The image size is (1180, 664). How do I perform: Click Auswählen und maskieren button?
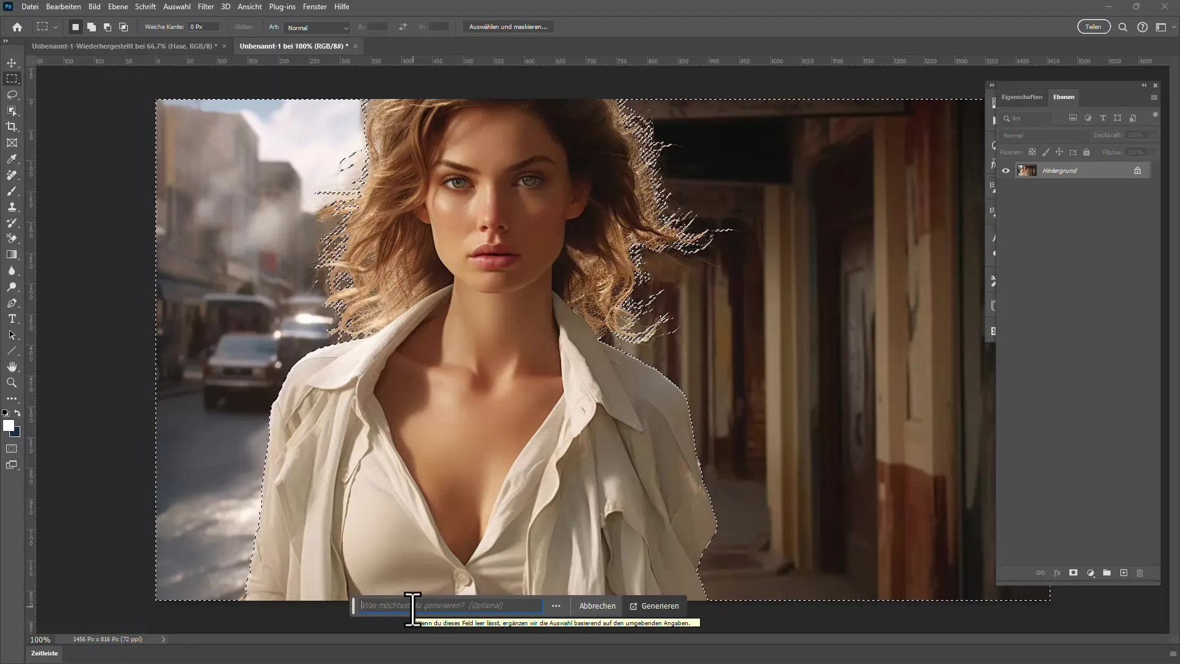click(508, 27)
